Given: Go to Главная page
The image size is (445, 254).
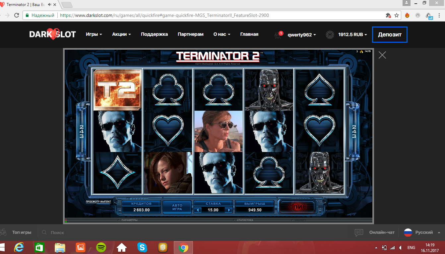Looking at the screenshot, I should tap(249, 34).
